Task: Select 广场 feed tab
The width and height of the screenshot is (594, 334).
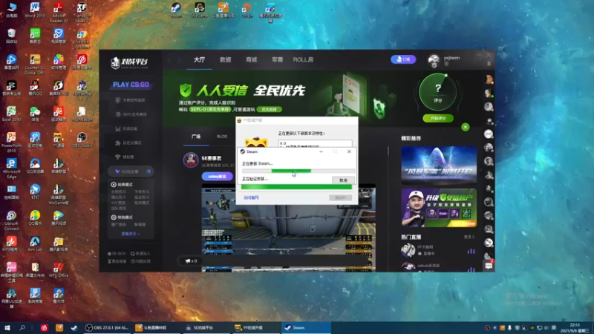Action: (196, 137)
